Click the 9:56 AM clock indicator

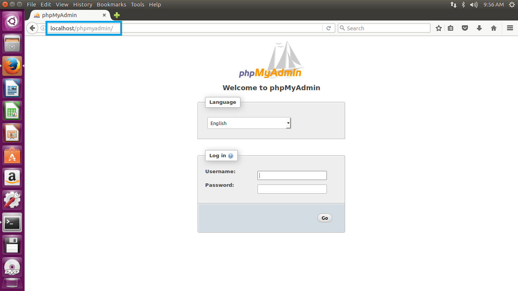(493, 5)
